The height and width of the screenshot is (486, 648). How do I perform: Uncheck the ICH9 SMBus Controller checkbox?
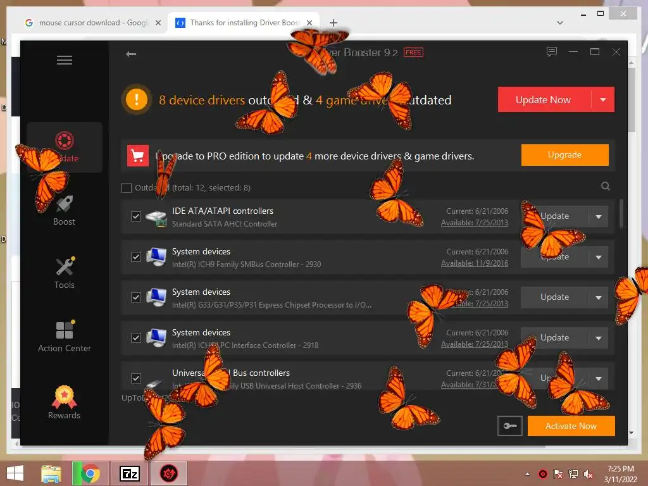pos(136,257)
